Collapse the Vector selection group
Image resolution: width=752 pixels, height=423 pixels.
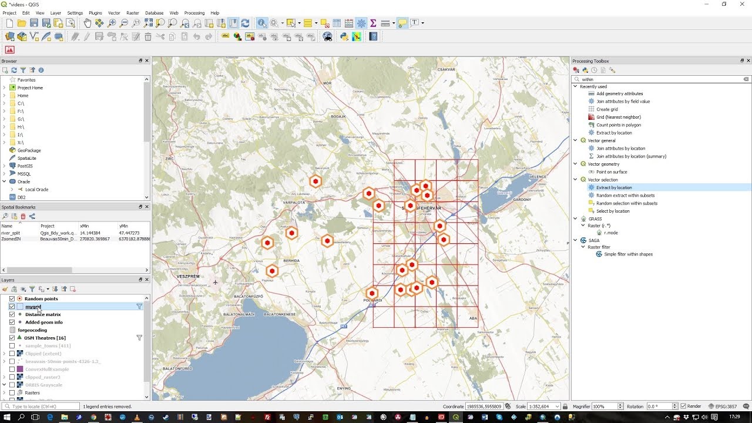pyautogui.click(x=576, y=180)
